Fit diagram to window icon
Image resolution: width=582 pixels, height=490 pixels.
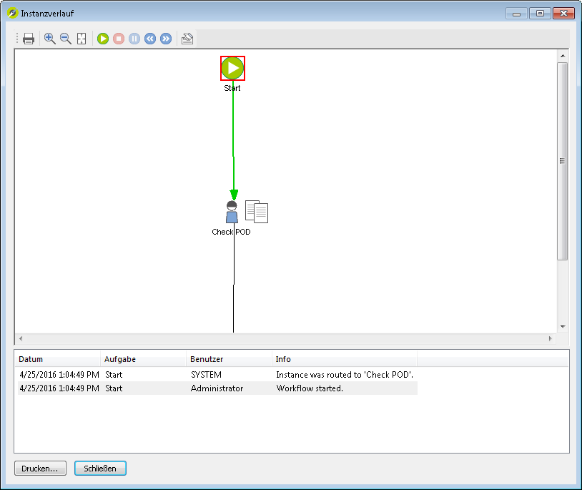(82, 39)
